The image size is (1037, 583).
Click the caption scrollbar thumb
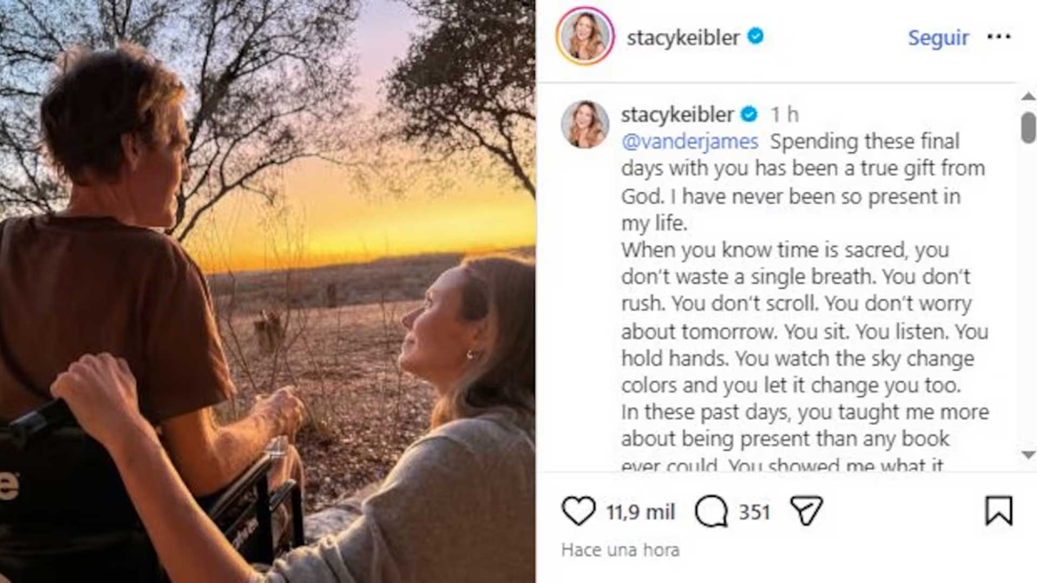click(x=1028, y=127)
